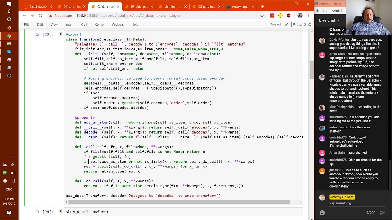Click the Not secure site warning
The width and height of the screenshot is (392, 220).
tap(61, 16)
